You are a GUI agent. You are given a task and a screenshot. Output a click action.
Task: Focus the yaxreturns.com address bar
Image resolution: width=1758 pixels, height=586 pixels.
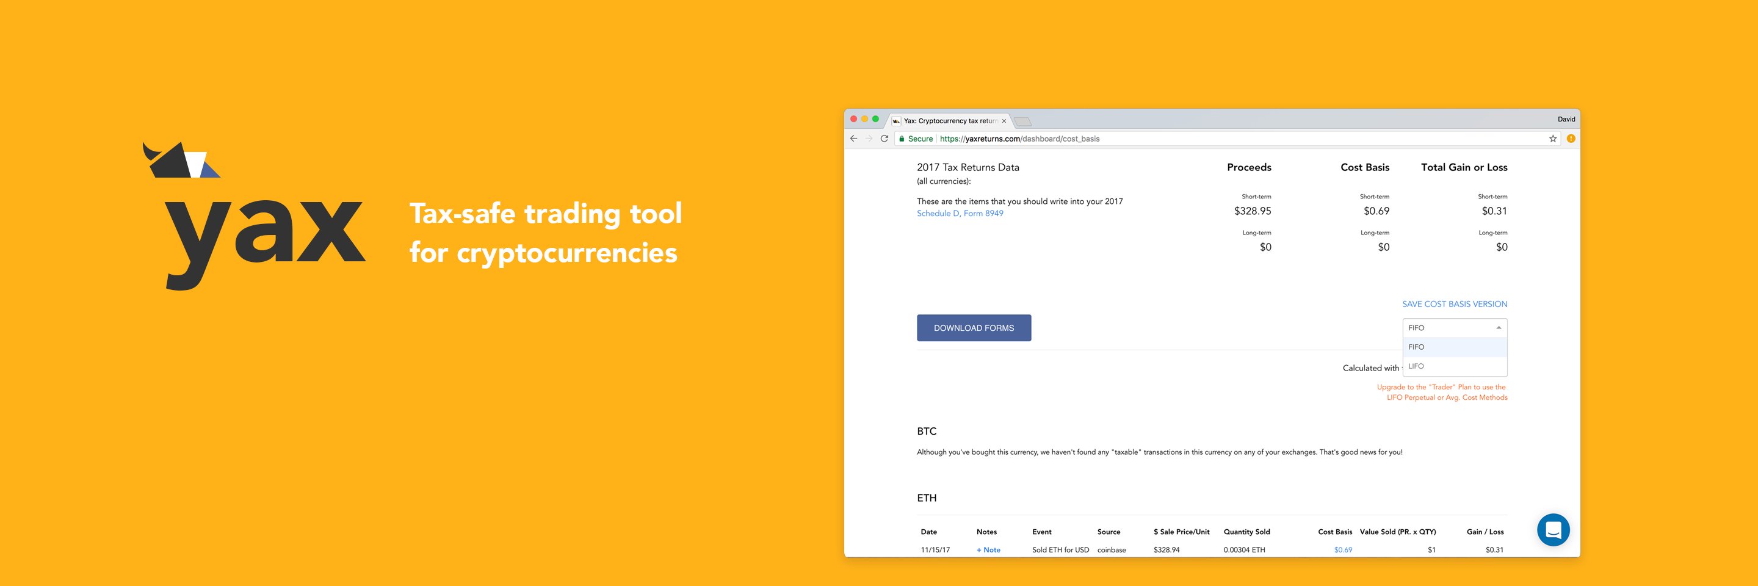point(1228,139)
